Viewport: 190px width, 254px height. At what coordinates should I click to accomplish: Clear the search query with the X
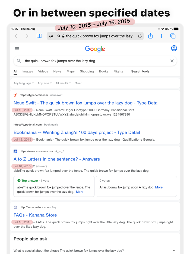pyautogui.click(x=172, y=61)
